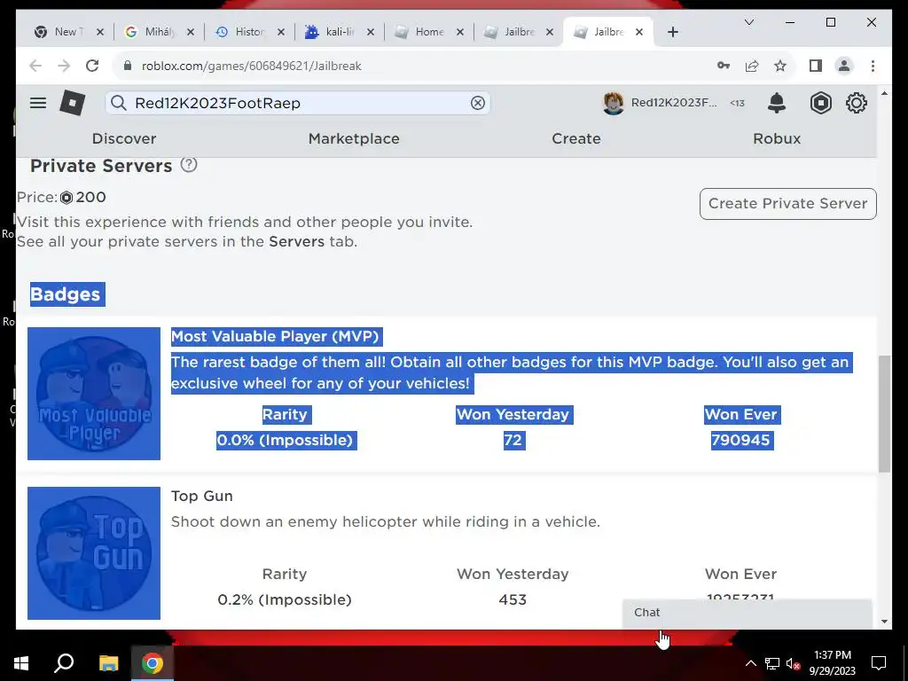Click the Top Gun badge title
The width and height of the screenshot is (908, 681).
(x=202, y=497)
